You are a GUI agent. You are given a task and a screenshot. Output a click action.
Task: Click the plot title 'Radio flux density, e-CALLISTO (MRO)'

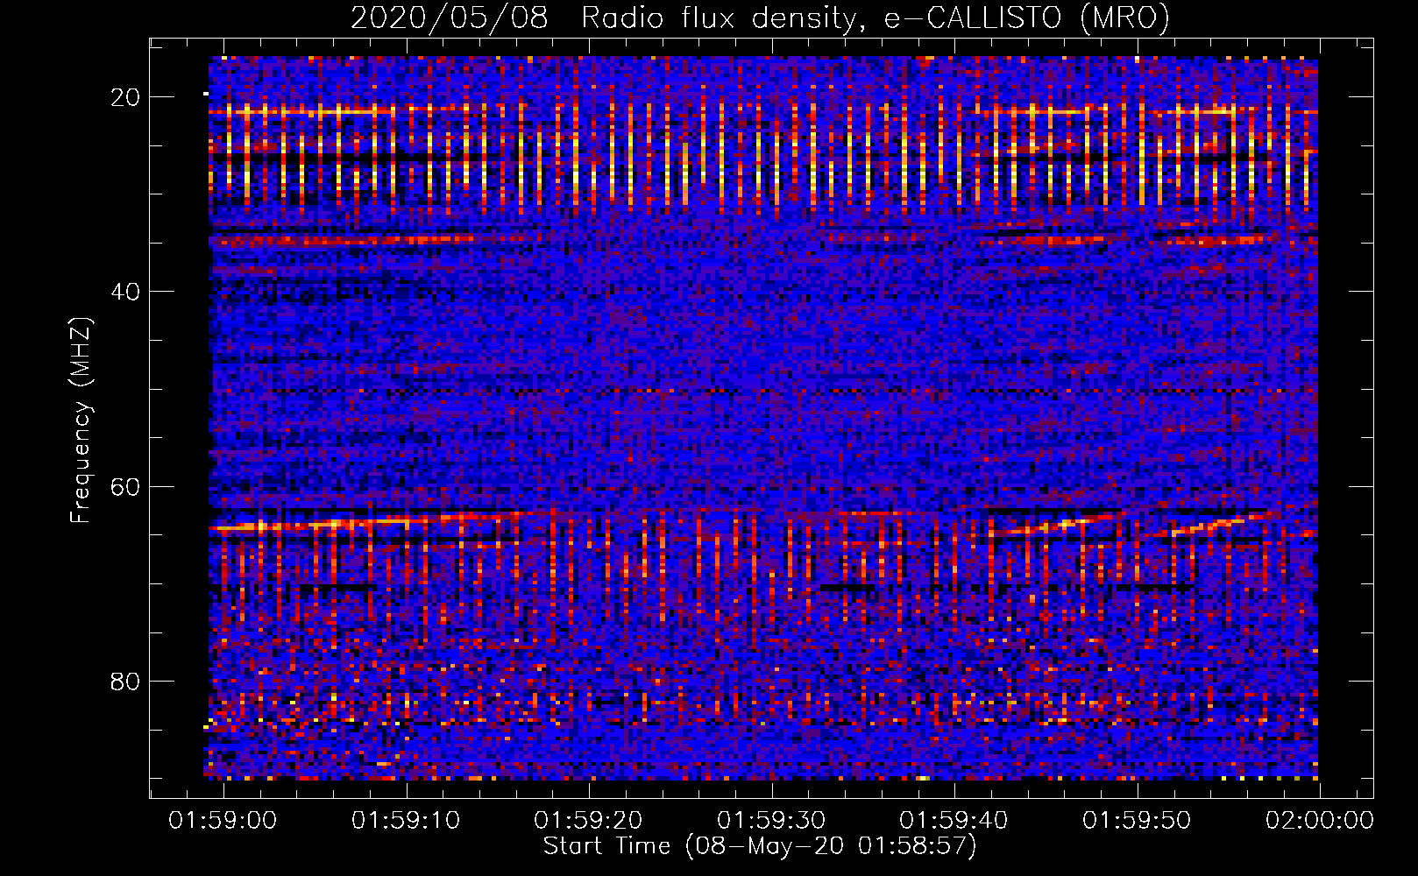tap(876, 18)
